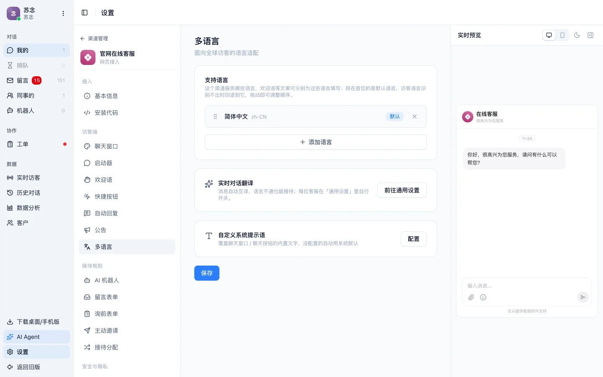Switch preview to desktop view
Image resolution: width=603 pixels, height=377 pixels.
pyautogui.click(x=549, y=35)
